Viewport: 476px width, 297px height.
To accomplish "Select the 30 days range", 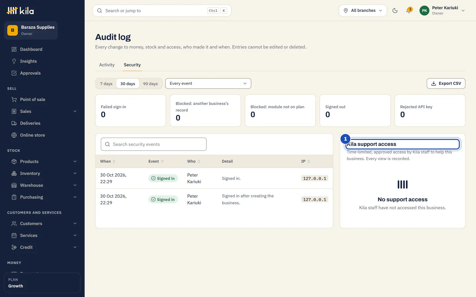I will 128,84.
